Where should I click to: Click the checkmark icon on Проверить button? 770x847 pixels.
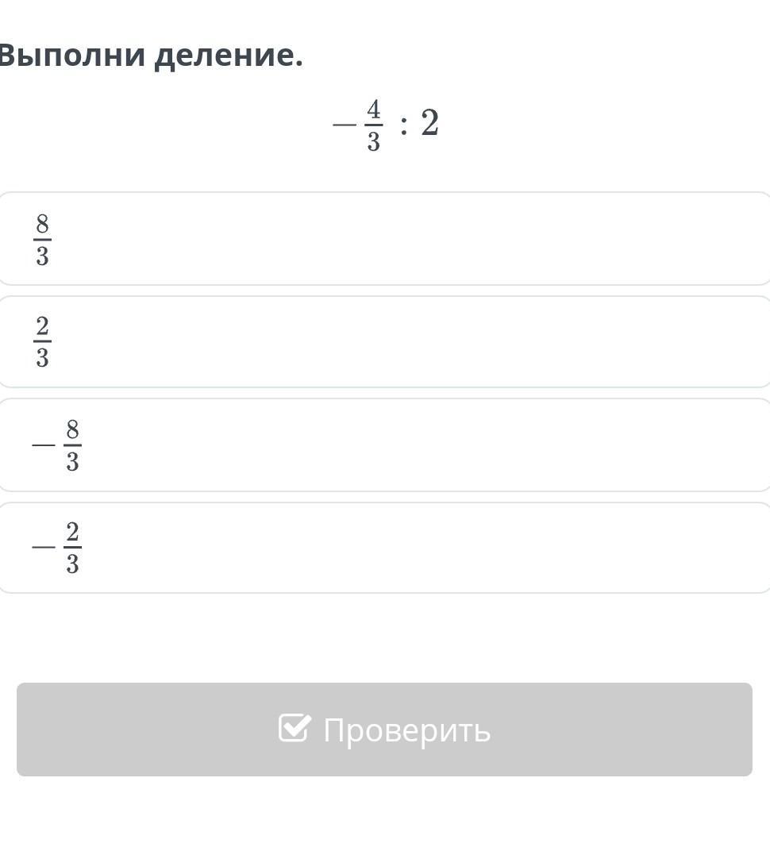294,728
